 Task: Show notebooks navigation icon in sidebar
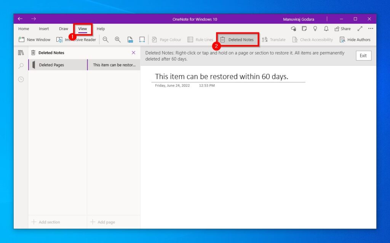21,53
